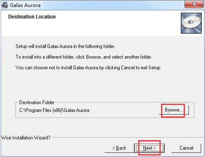Viewport: 205px width, 157px height.
Task: Proceed with the Next > button
Action: (x=149, y=148)
